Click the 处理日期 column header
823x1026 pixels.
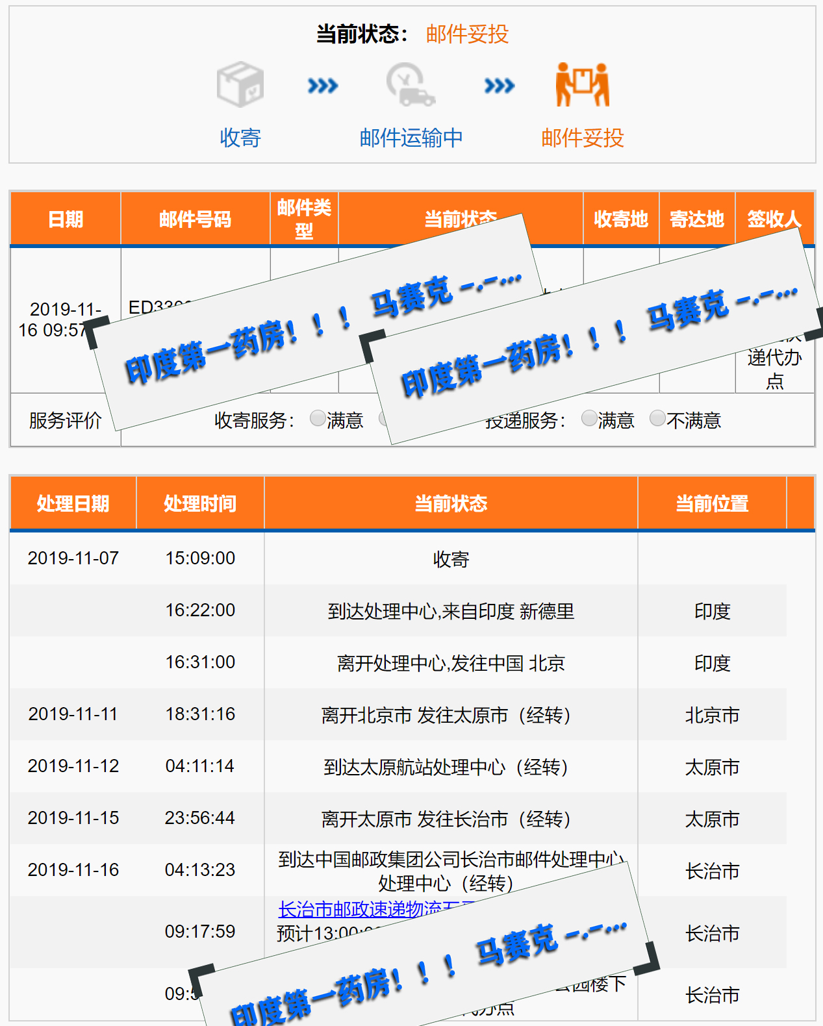click(73, 503)
